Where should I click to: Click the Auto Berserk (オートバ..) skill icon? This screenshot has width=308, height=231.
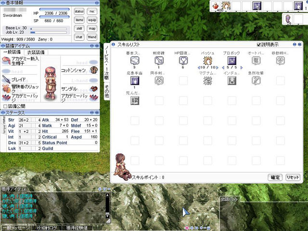[x=256, y=61]
